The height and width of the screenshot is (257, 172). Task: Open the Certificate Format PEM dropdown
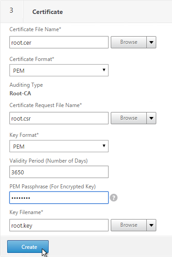tap(59, 70)
